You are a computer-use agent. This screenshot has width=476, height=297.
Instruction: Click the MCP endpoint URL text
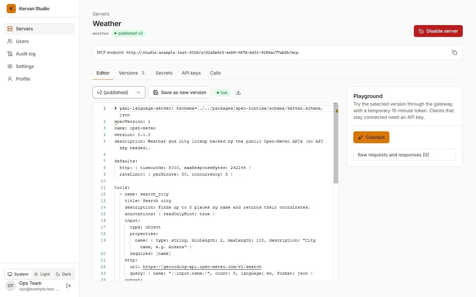[x=212, y=52]
